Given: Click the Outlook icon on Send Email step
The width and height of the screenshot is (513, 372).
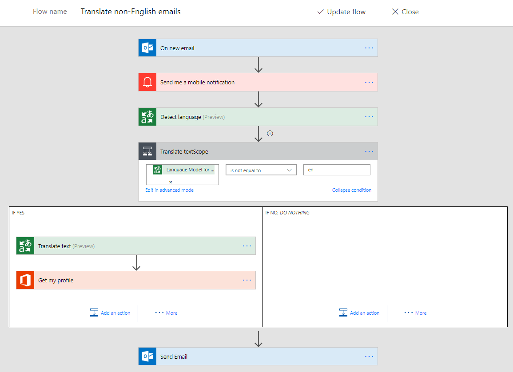Looking at the screenshot, I should (x=147, y=356).
